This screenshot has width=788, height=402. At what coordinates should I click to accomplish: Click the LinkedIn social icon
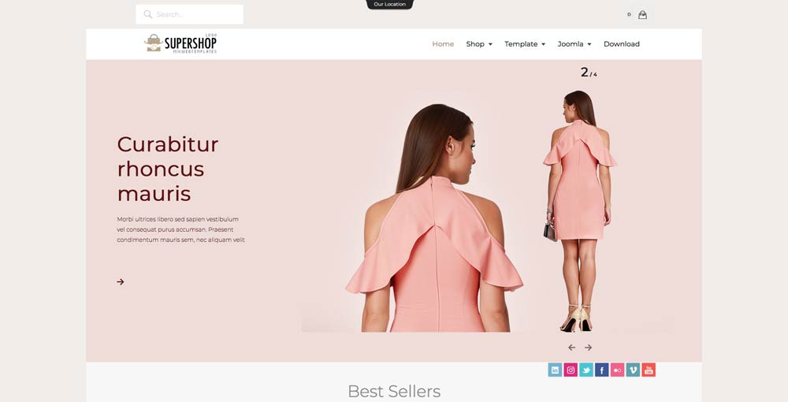(555, 370)
